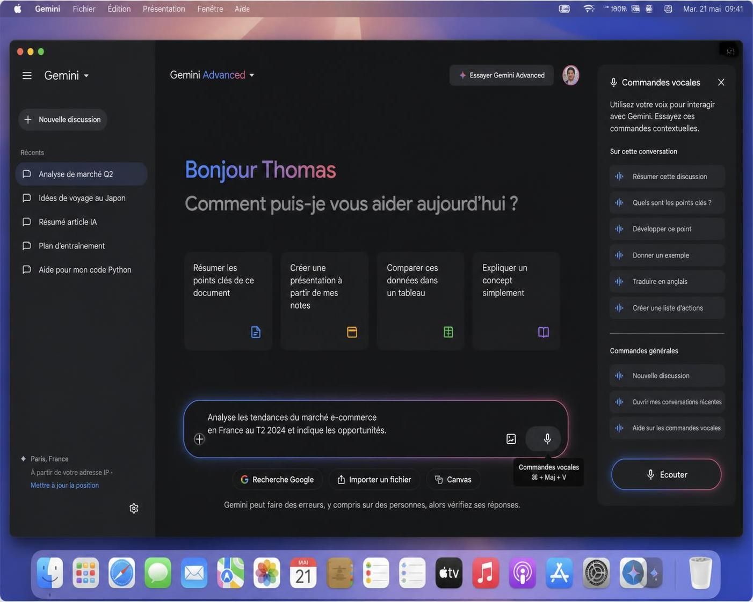Close the Commandes vocales panel

tap(721, 82)
